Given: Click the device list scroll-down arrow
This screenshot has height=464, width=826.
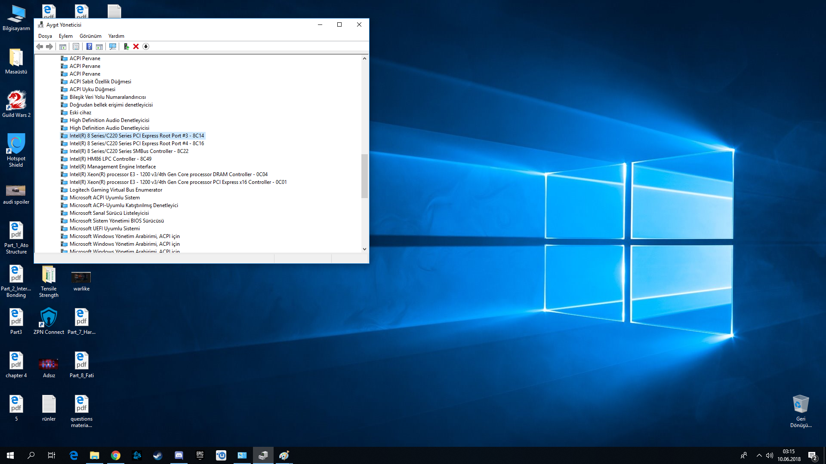Looking at the screenshot, I should (364, 249).
